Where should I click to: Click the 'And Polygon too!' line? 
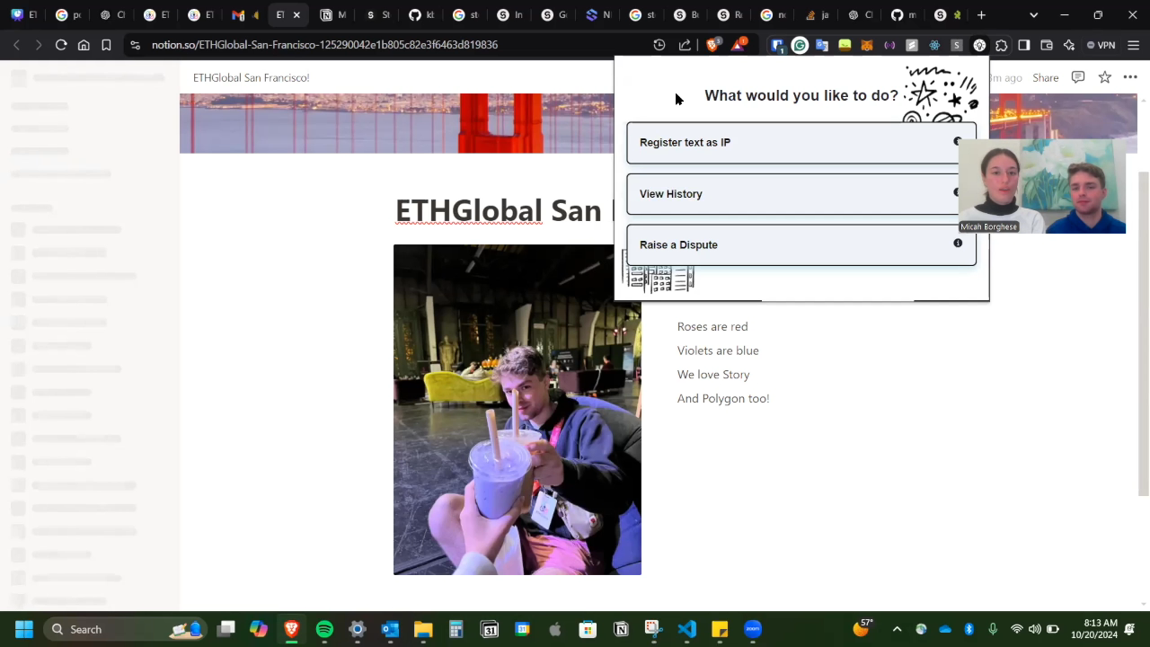click(723, 399)
